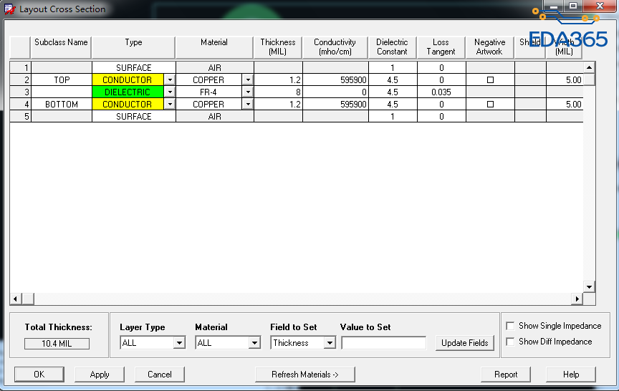Click the horizontal scroll-right arrow
The image size is (619, 391).
tap(577, 299)
